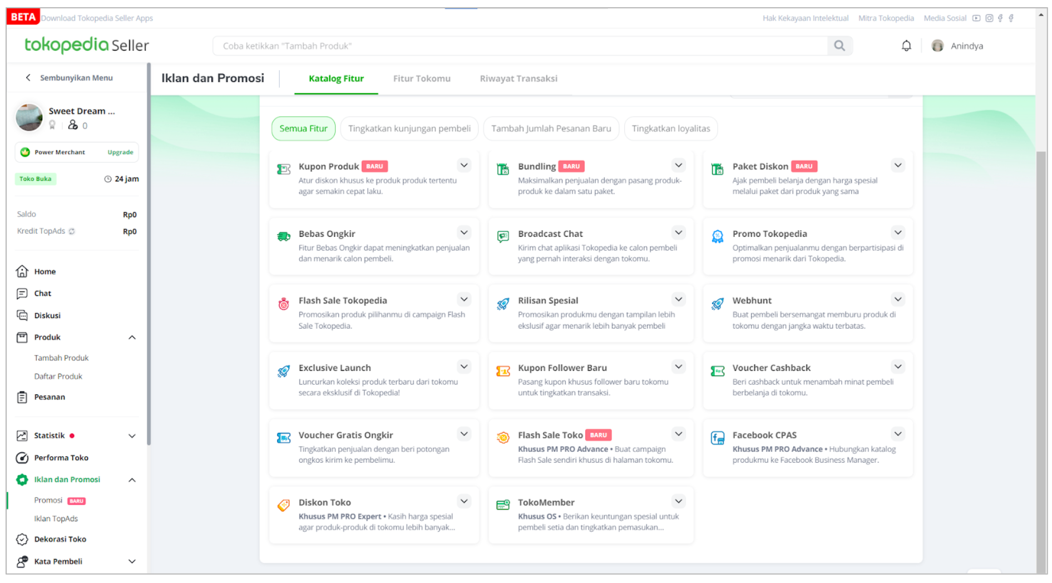The height and width of the screenshot is (583, 1052).
Task: Click the Toko Buka status badge
Action: (x=35, y=179)
